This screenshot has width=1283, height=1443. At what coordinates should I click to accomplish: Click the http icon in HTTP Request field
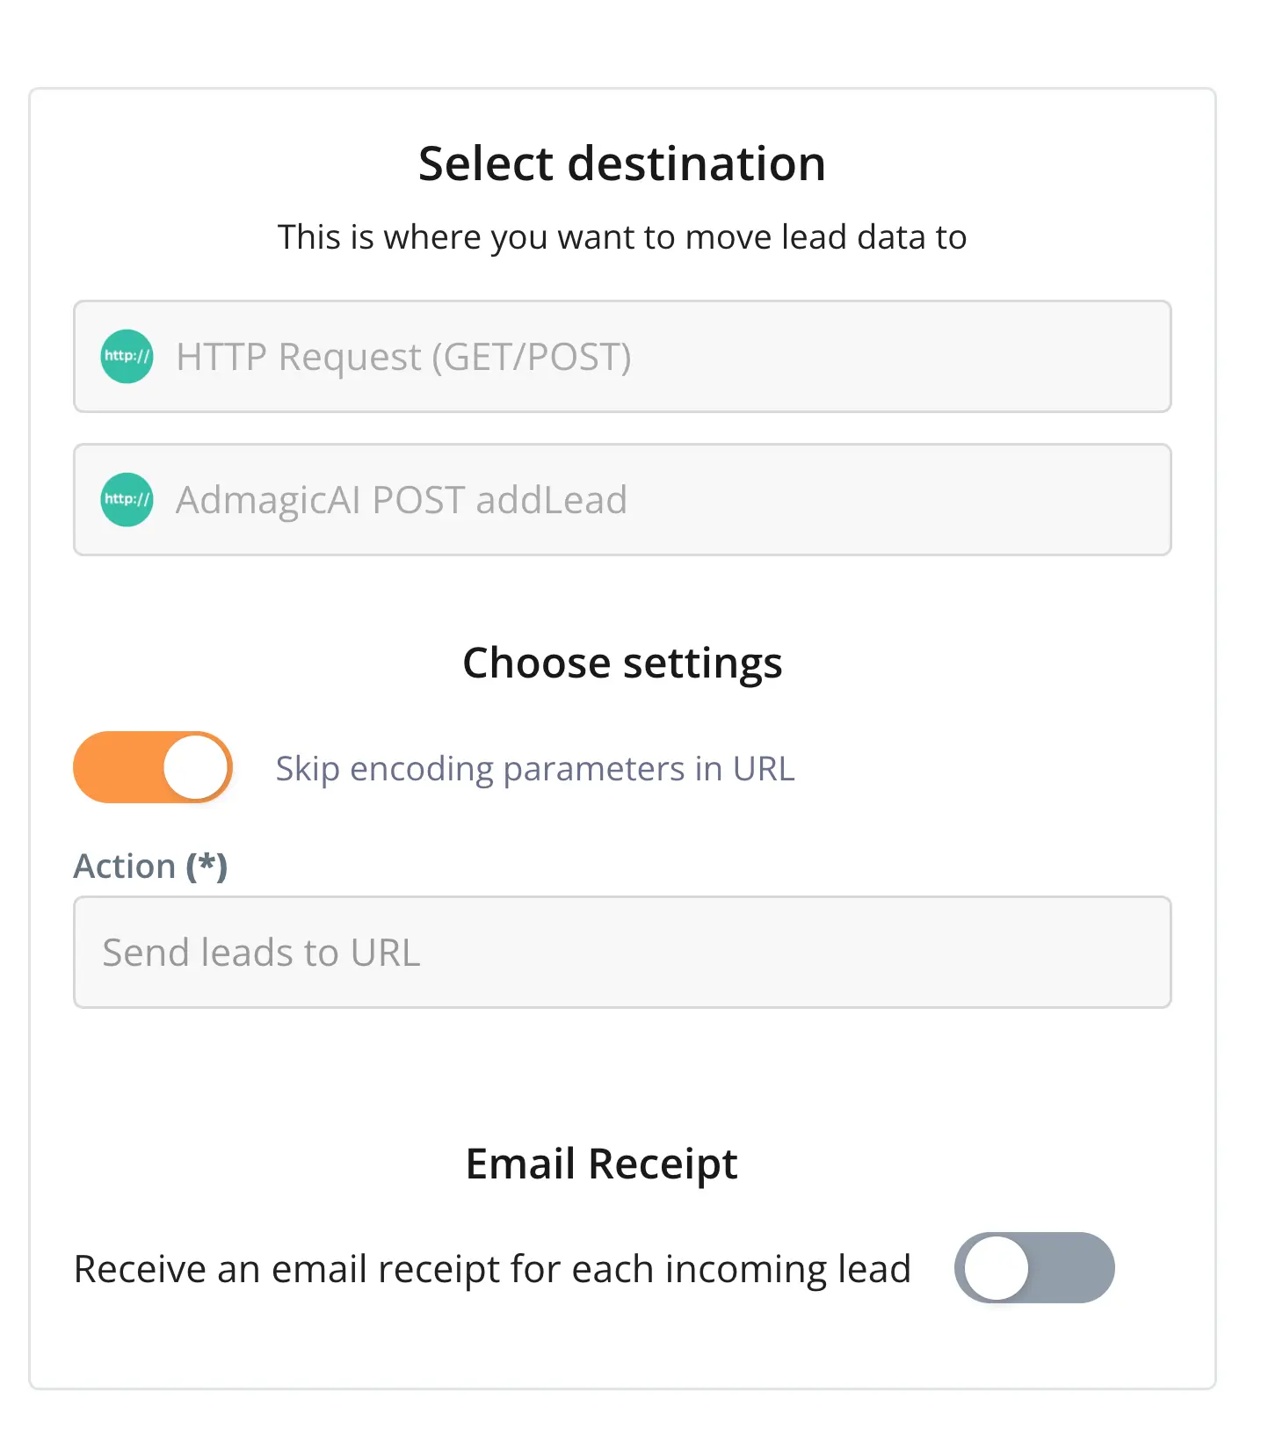tap(127, 356)
